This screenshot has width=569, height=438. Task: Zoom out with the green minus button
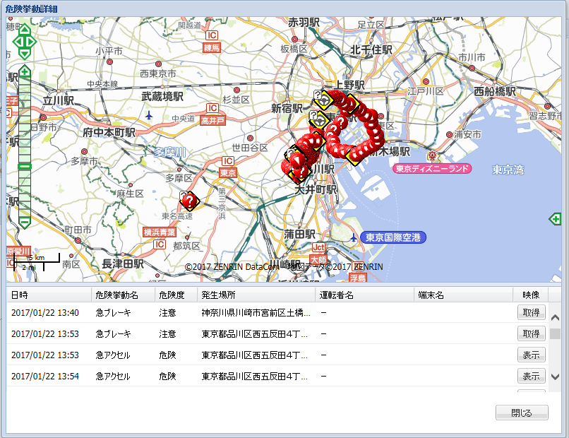(25, 222)
